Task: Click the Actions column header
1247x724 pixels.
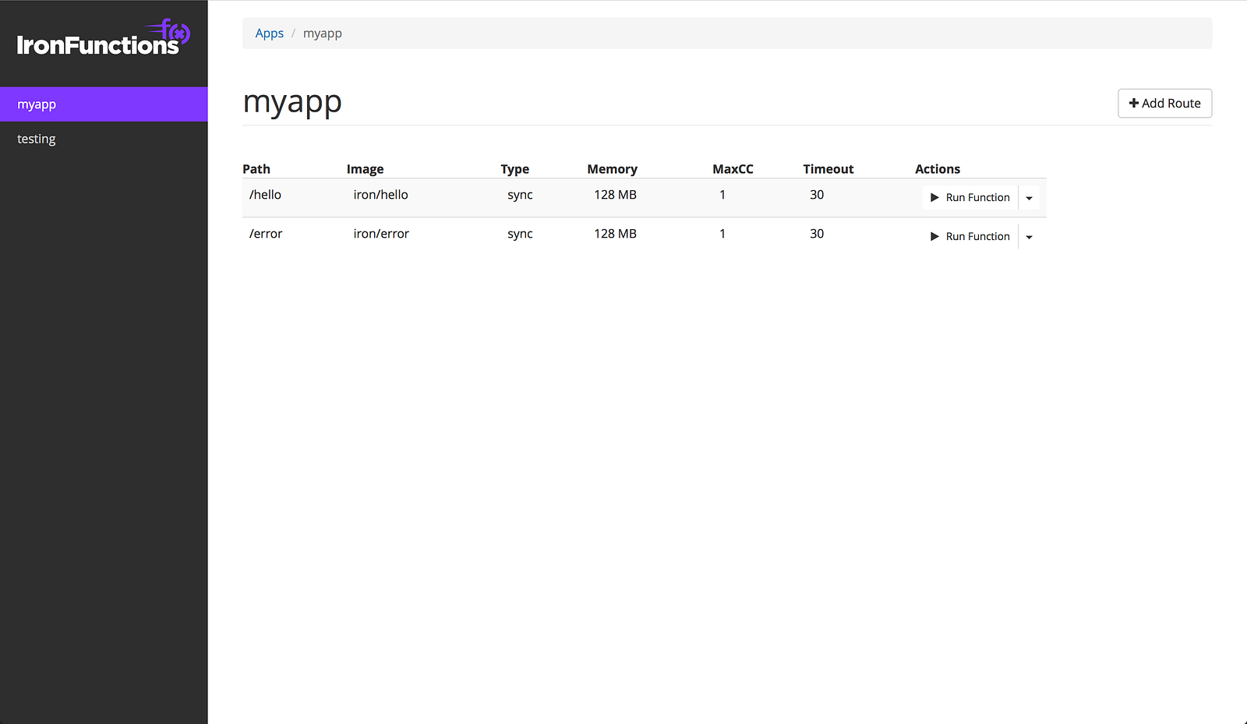Action: [x=938, y=169]
